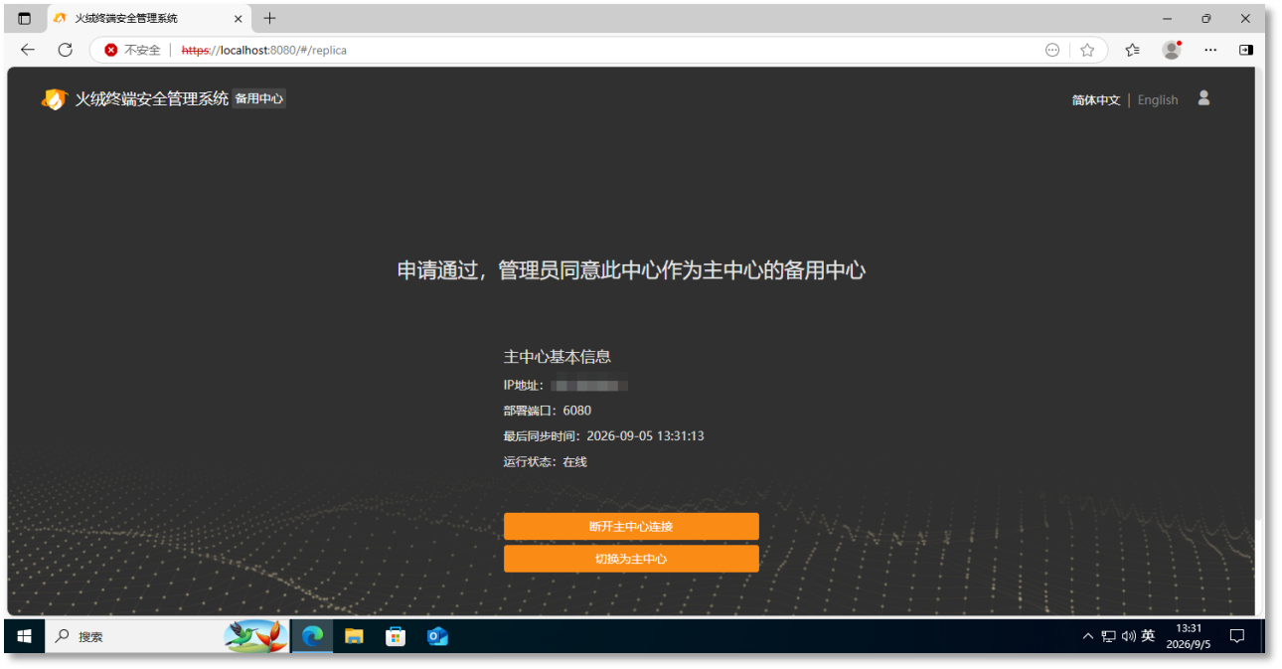Click the browser back arrow
The image size is (1282, 669).
[28, 50]
